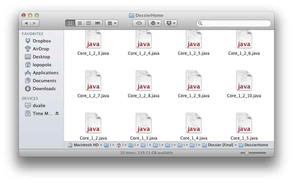Switch to list view

[80, 23]
